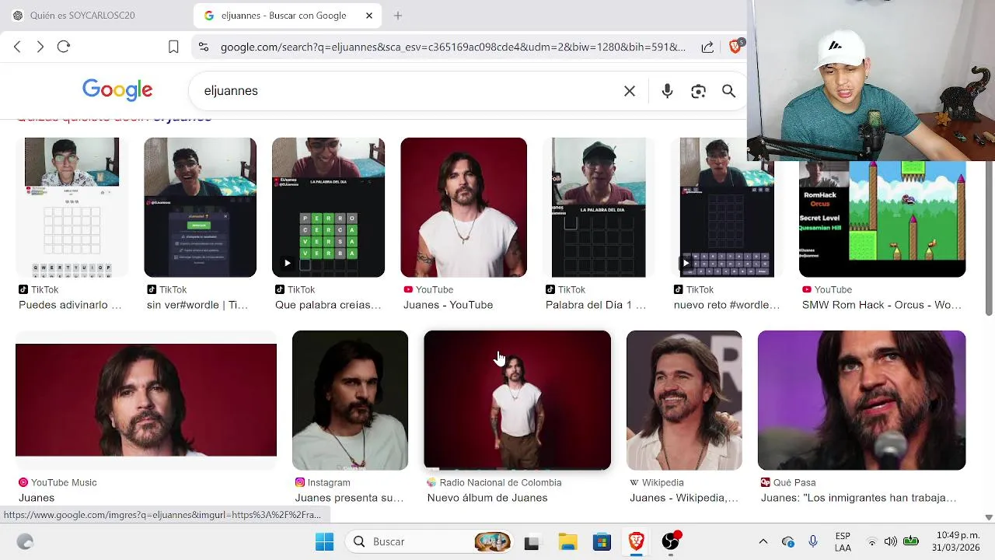Open site settings icon in address bar
The width and height of the screenshot is (995, 560).
[204, 47]
